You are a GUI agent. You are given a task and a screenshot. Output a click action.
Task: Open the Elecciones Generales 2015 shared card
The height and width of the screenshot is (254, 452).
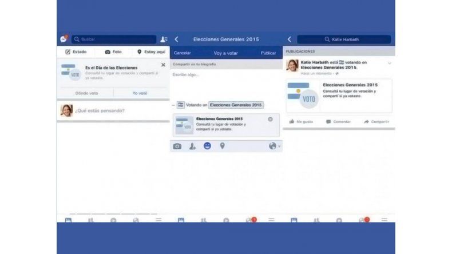coord(339,96)
